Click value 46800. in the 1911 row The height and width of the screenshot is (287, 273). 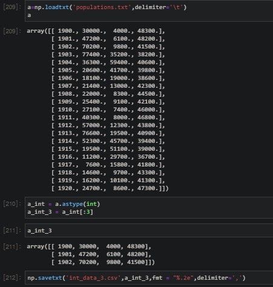click(148, 117)
